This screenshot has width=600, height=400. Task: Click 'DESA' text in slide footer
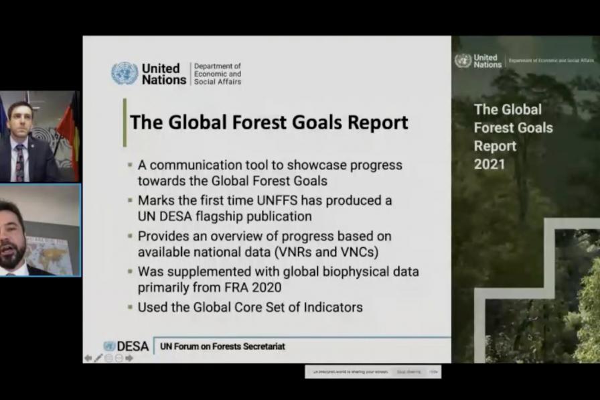[x=133, y=346]
